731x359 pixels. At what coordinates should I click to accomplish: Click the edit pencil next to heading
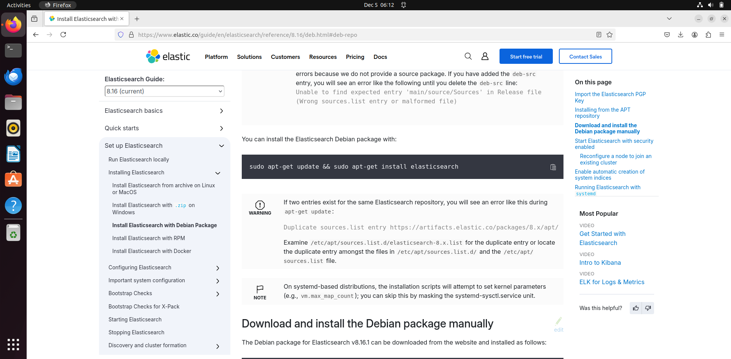click(559, 325)
